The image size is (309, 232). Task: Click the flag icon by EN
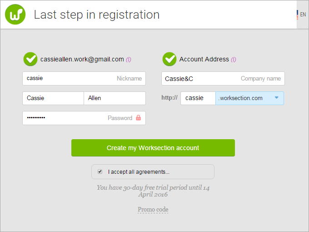pos(297,15)
